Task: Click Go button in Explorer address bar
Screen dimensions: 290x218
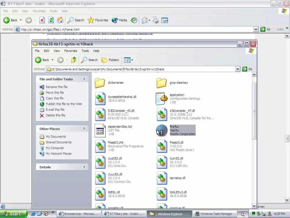Action: [247, 69]
